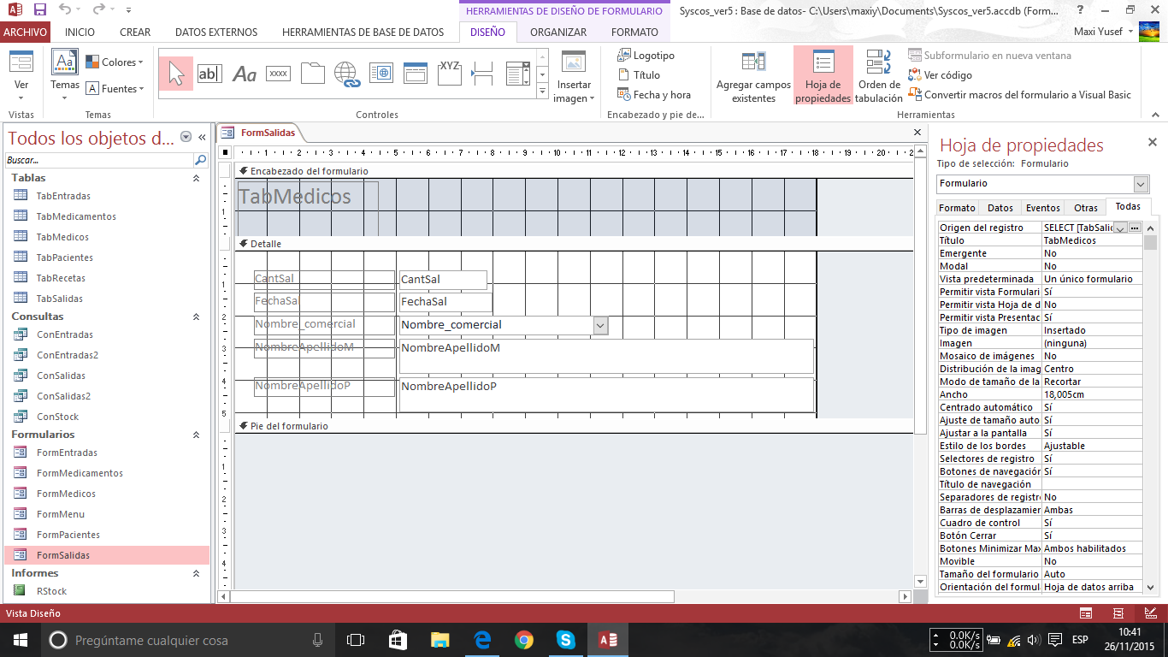The height and width of the screenshot is (657, 1168).
Task: Collapse the Formularios group
Action: pos(196,435)
